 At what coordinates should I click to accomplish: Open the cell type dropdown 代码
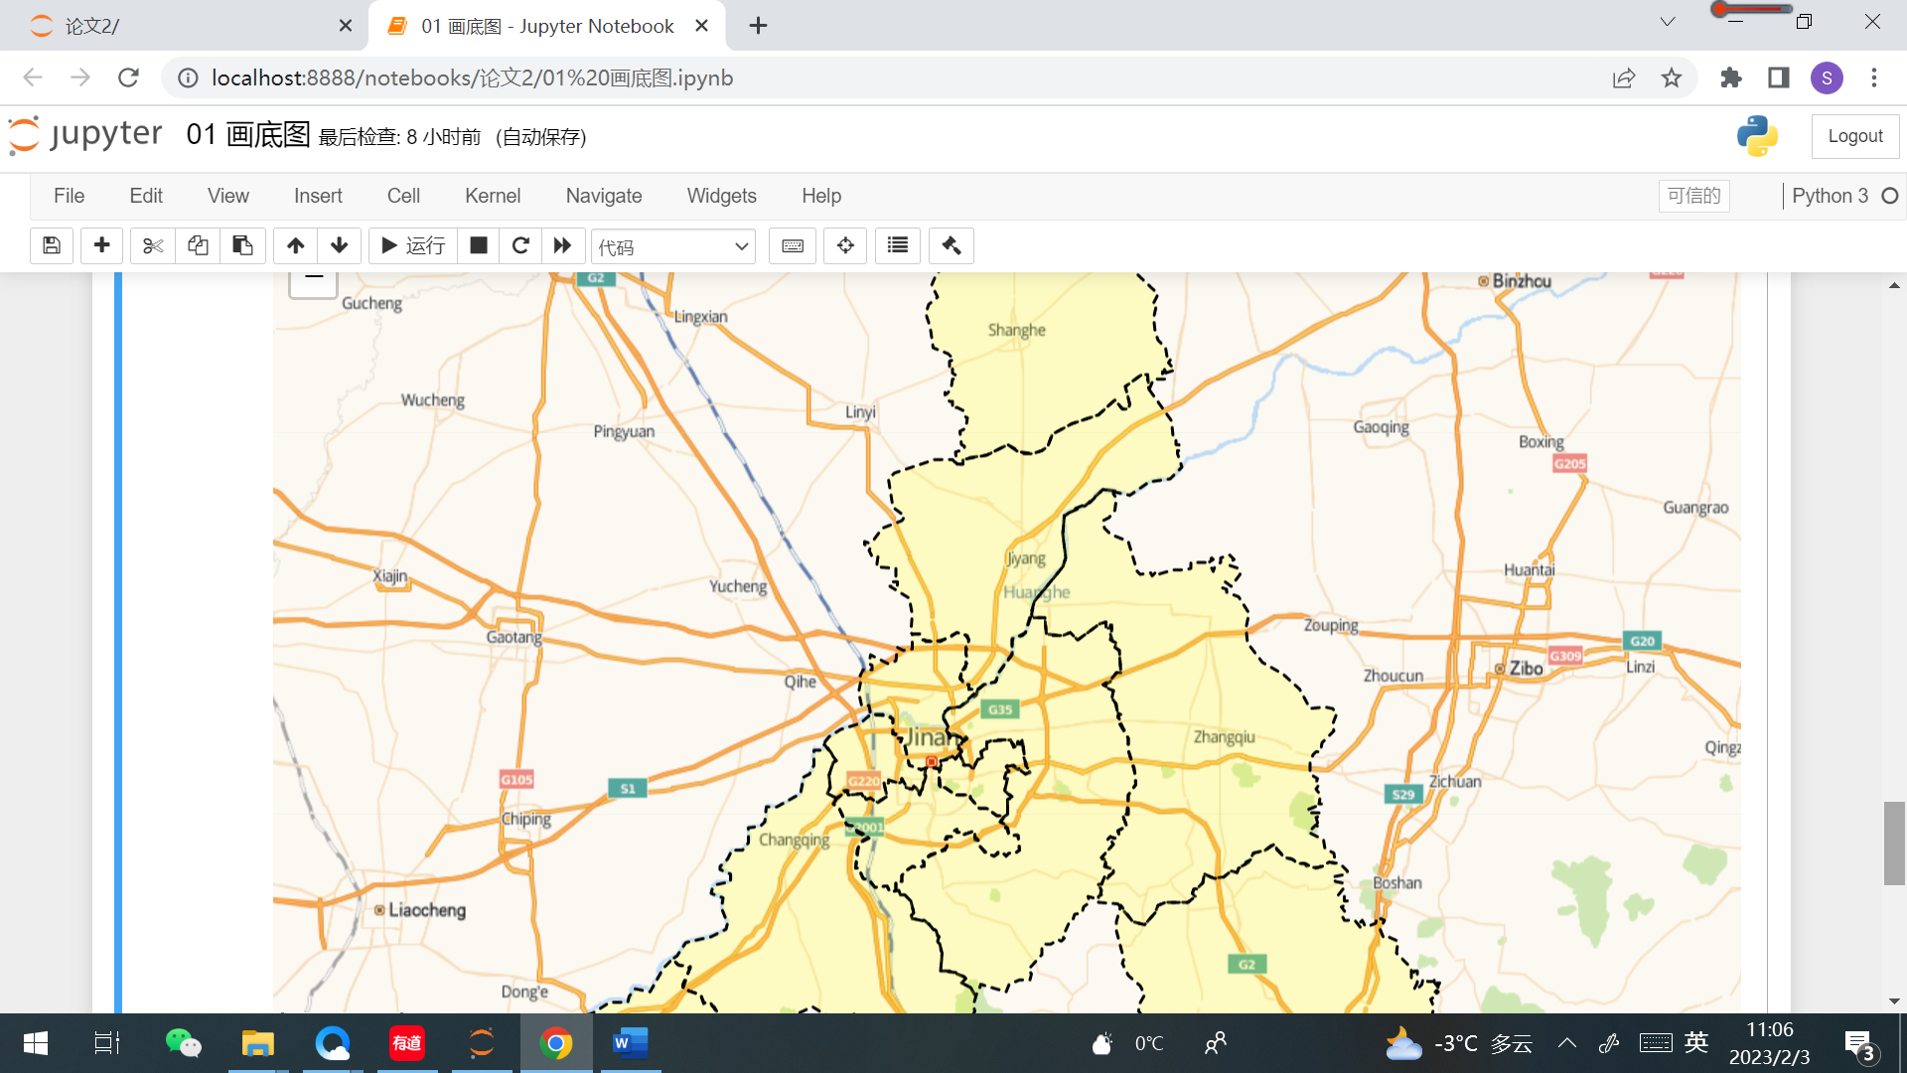672,246
